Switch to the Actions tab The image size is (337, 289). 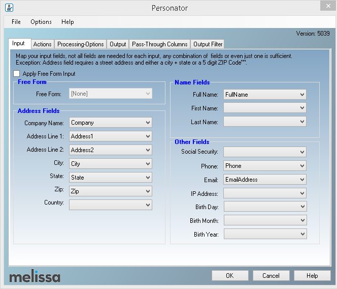click(x=43, y=44)
